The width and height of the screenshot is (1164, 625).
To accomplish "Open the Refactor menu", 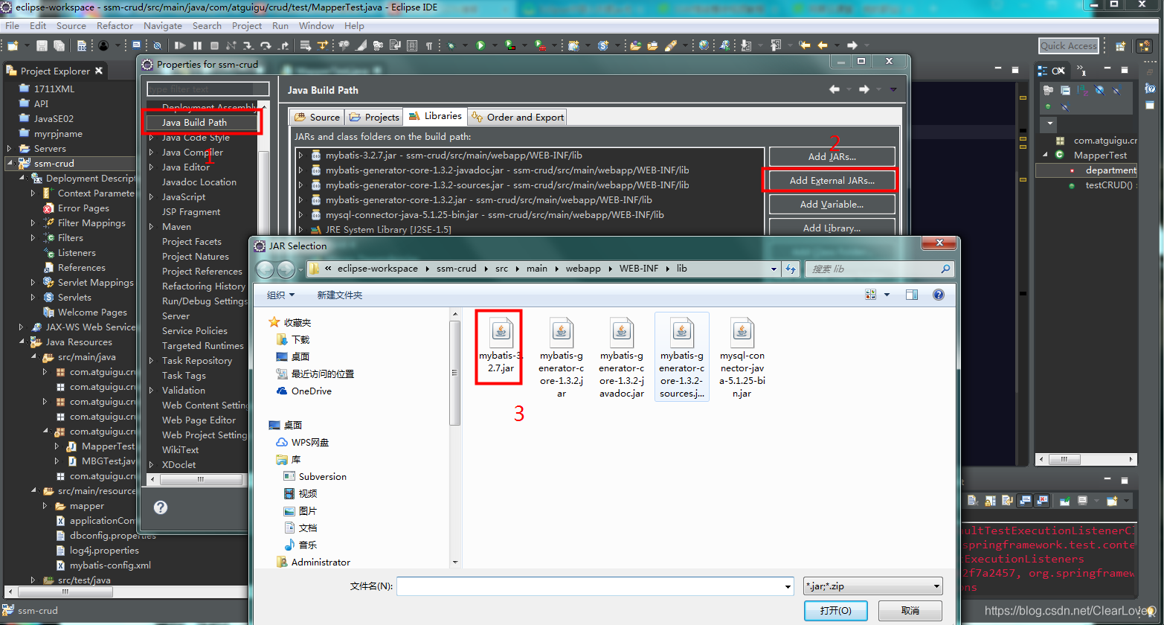I will coord(115,25).
